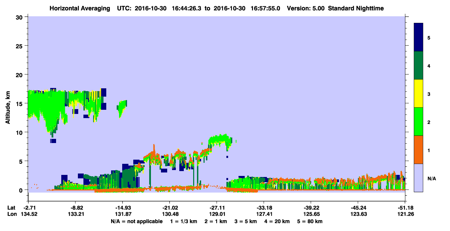Click legend text '5 = 80 km'
Image resolution: width=450 pixels, height=231 pixels.
pos(310,221)
